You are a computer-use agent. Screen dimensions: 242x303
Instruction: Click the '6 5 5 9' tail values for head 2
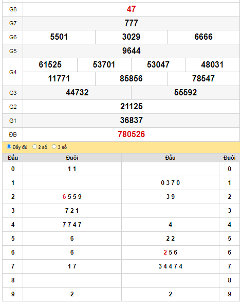(x=72, y=197)
